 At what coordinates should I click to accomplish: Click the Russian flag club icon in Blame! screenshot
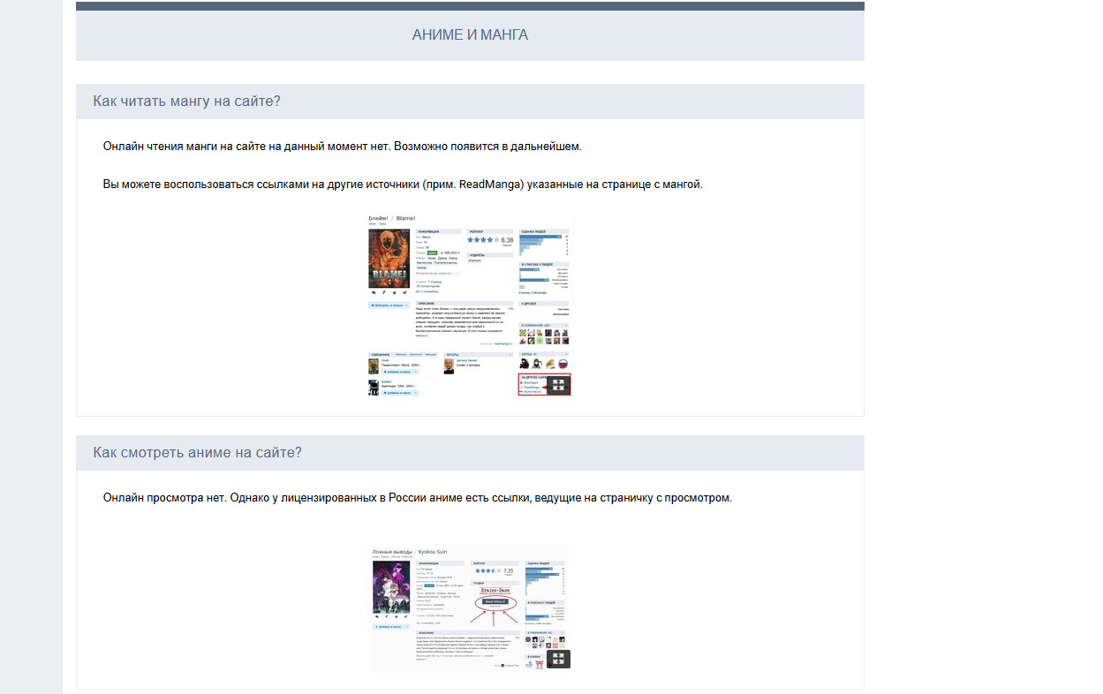pos(563,364)
